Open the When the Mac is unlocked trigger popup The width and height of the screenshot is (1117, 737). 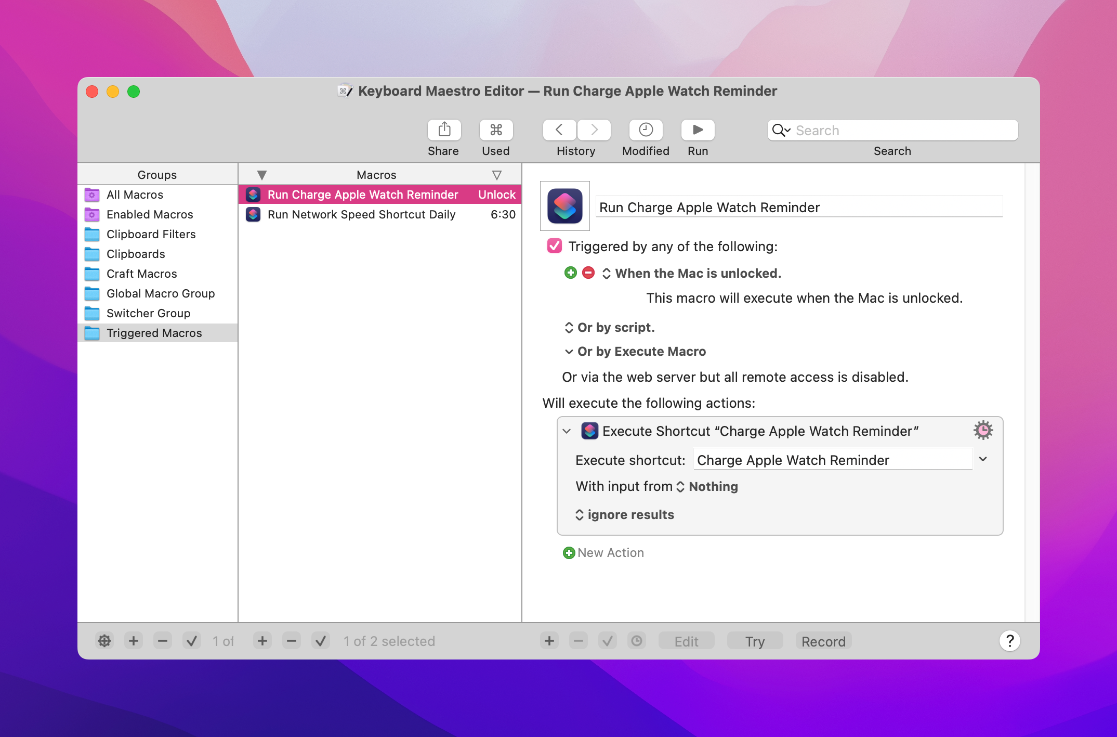tap(692, 273)
